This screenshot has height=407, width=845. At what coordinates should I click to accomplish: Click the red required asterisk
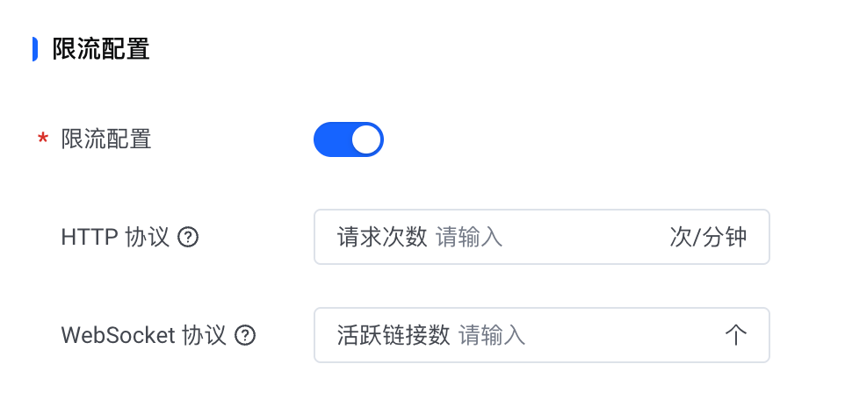(x=42, y=140)
